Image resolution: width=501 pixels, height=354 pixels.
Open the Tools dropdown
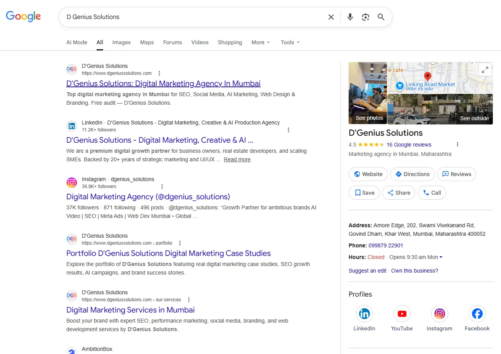pyautogui.click(x=290, y=42)
